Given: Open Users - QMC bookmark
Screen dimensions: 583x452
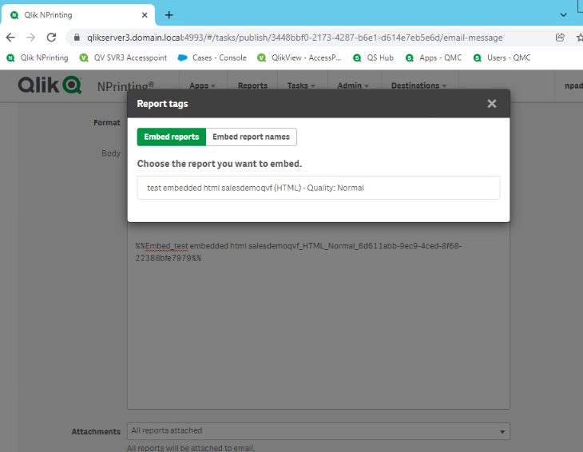Looking at the screenshot, I should point(502,57).
